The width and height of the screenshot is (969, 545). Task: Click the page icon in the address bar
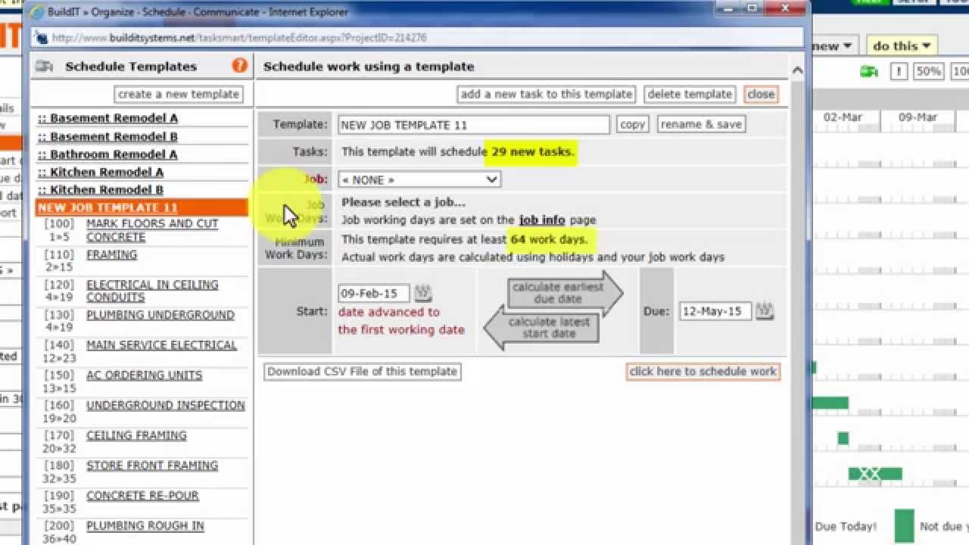41,38
